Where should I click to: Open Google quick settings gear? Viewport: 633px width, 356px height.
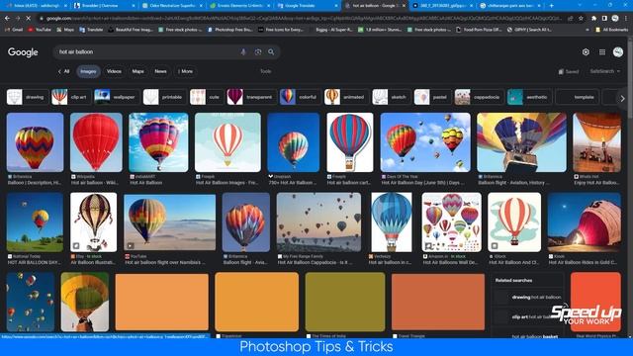click(x=586, y=52)
